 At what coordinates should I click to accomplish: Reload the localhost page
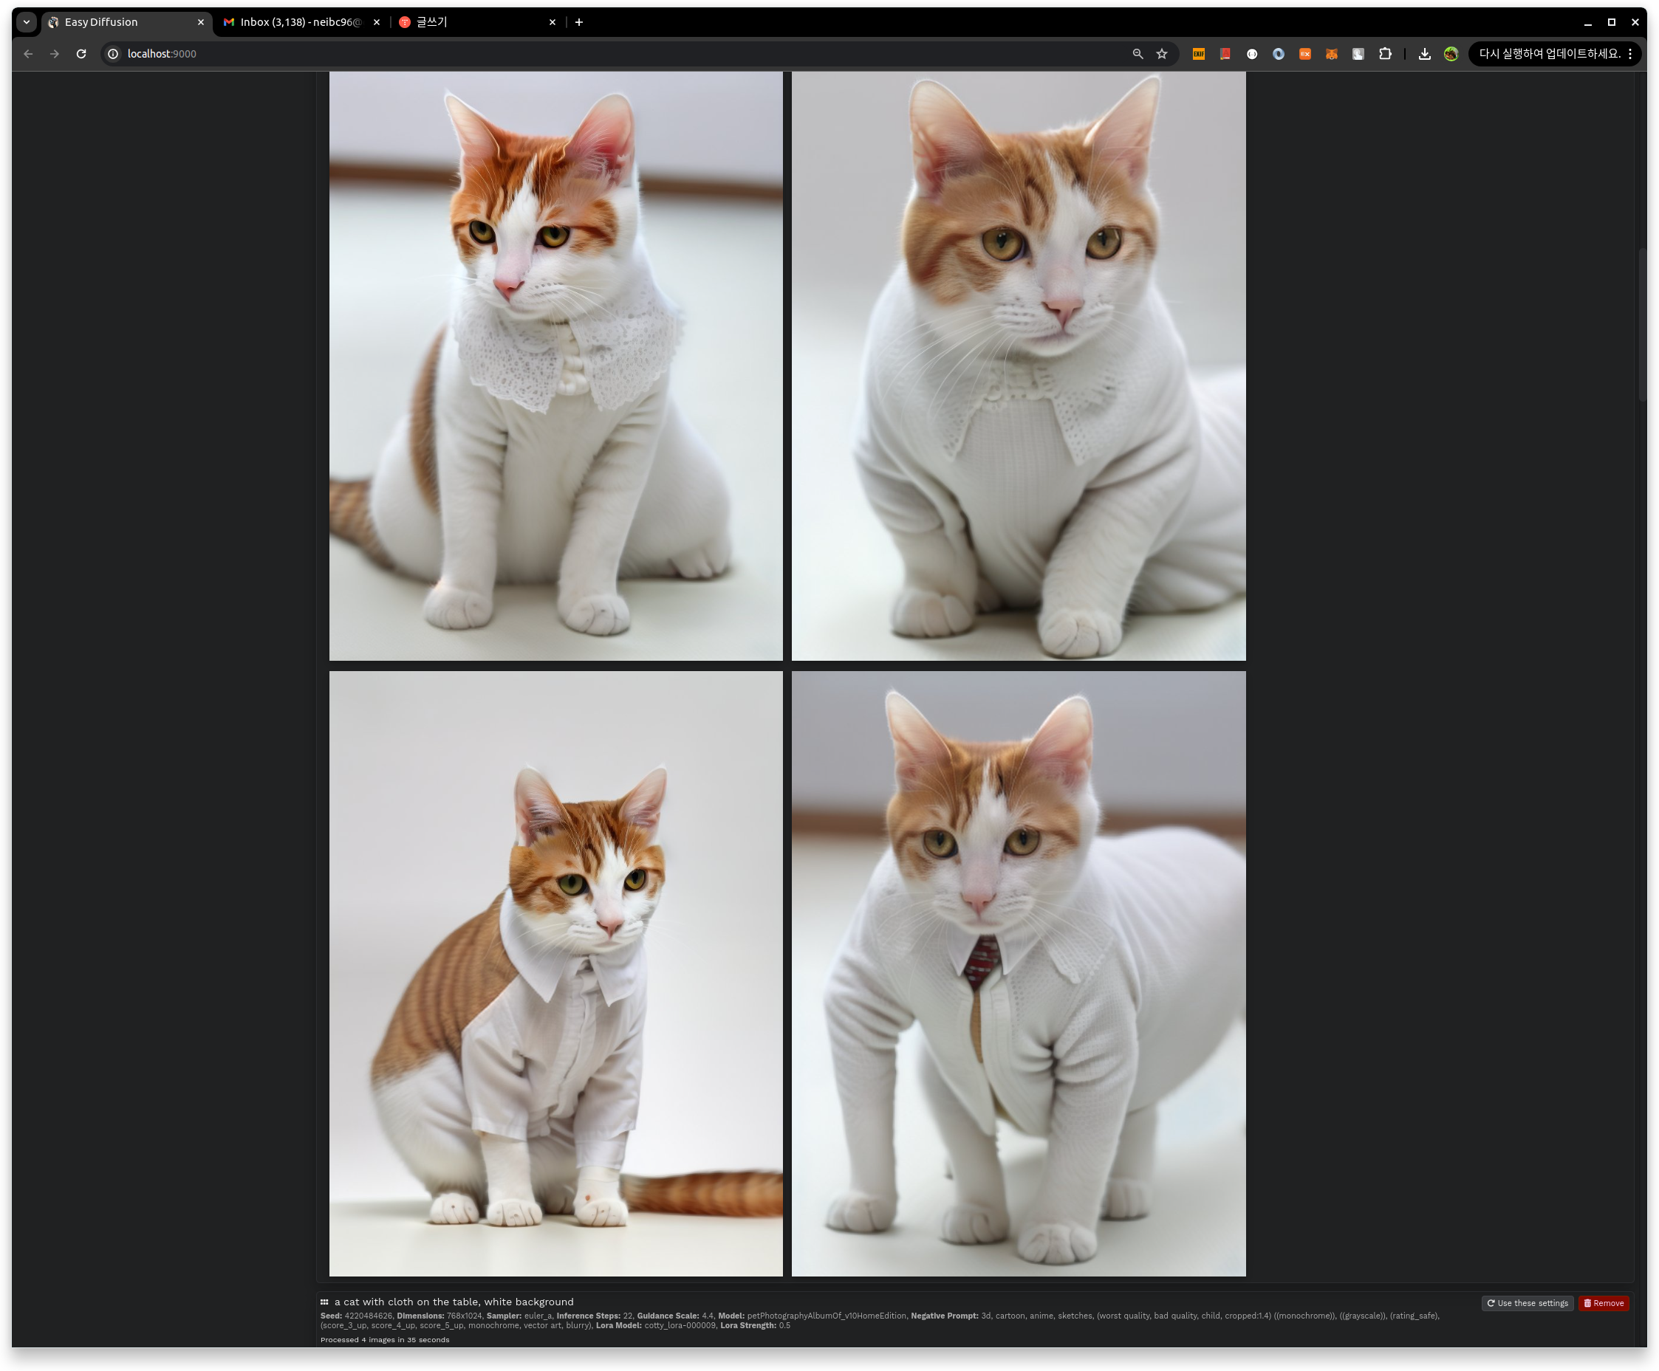point(81,54)
